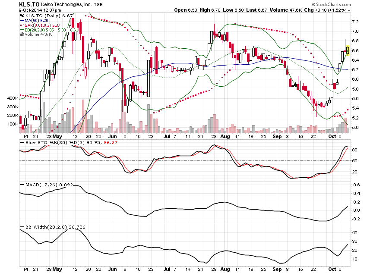Click the red 86.27 %D stochastic value

pos(111,143)
